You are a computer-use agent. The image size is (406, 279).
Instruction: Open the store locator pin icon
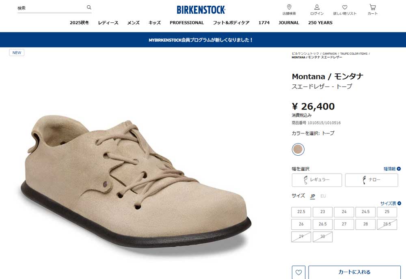(x=289, y=7)
